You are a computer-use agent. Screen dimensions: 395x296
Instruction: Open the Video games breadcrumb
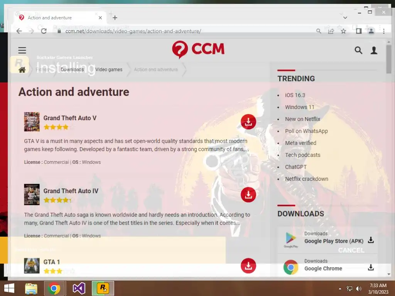[109, 69]
